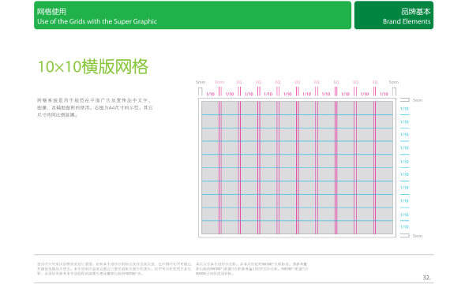Image resolution: width=450 pixels, height=284 pixels.
Task: Click the small bracket marker above grid's left edge
Action: pos(201,92)
